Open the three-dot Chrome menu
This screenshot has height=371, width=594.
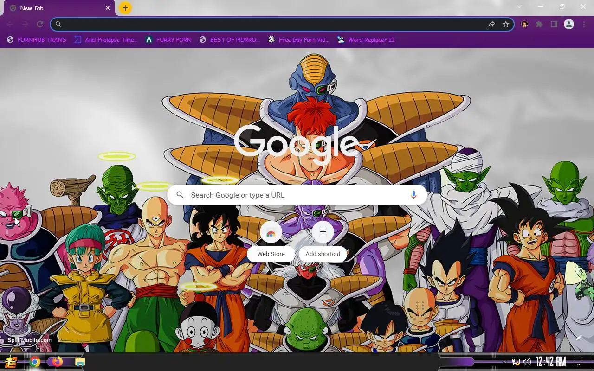click(x=584, y=24)
